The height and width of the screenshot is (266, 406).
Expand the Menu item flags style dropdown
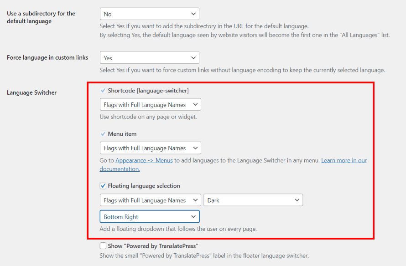tap(151, 148)
